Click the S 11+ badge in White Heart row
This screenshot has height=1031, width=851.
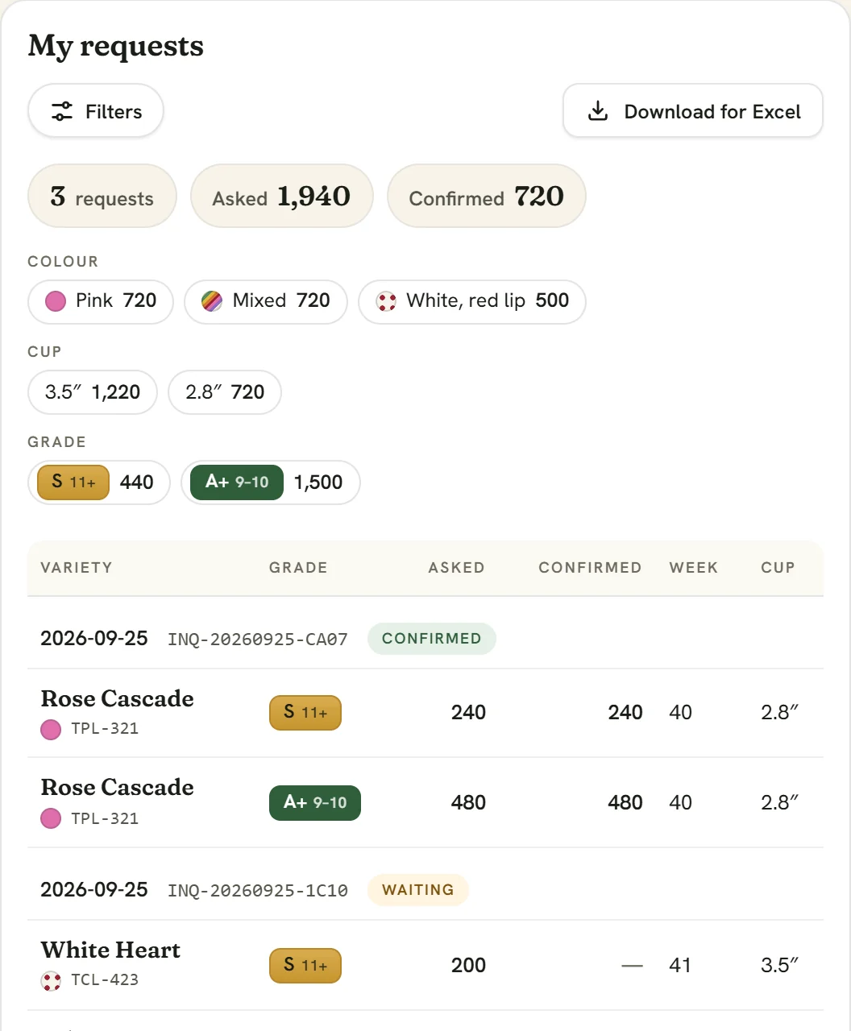click(x=305, y=965)
